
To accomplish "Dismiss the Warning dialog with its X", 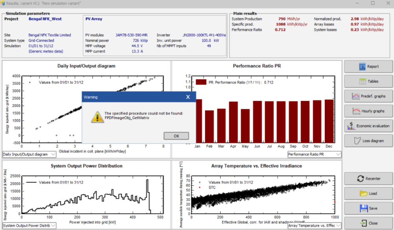I will (188, 97).
